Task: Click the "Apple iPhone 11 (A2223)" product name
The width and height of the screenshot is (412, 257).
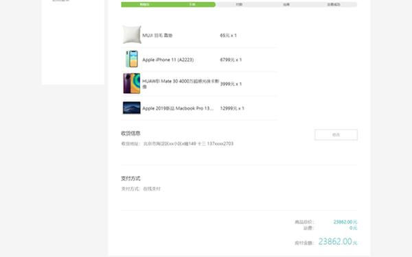Action: click(168, 60)
